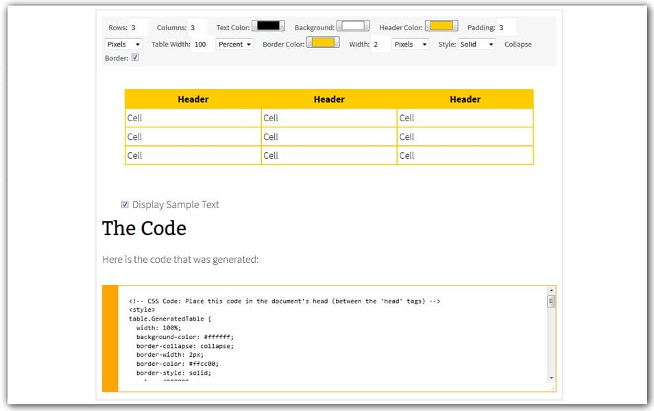Enable the Collapse option

[x=518, y=44]
